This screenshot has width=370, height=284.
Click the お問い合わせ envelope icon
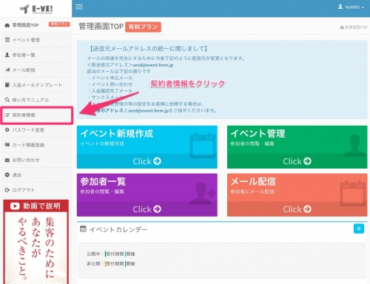(x=7, y=160)
